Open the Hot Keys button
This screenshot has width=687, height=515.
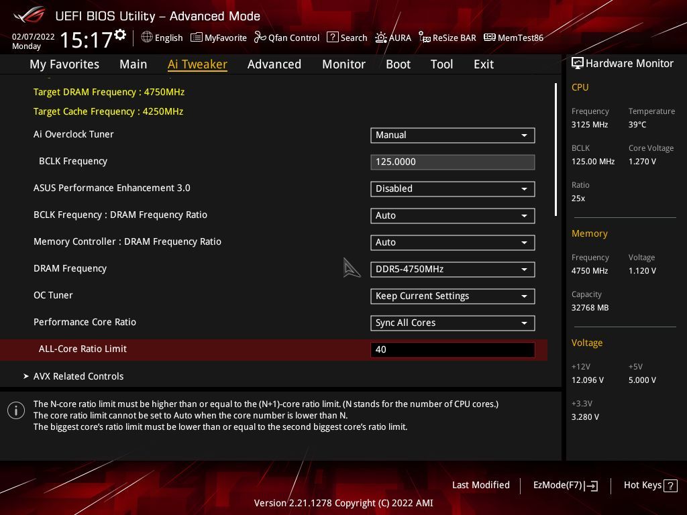pyautogui.click(x=650, y=485)
